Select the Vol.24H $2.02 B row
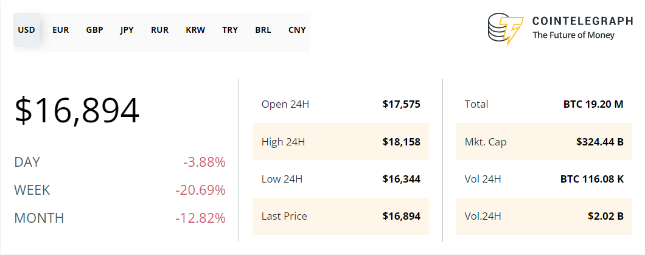645x255 pixels. pos(544,216)
